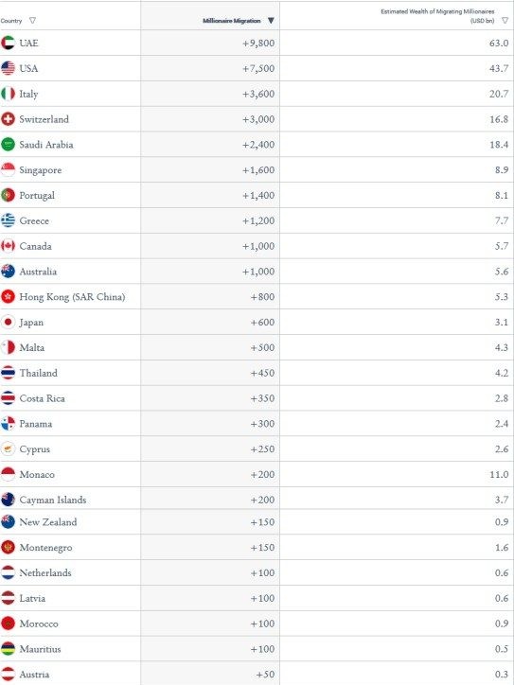Click the Panama flag icon
Screen dimensions: 514x685
pos(8,423)
